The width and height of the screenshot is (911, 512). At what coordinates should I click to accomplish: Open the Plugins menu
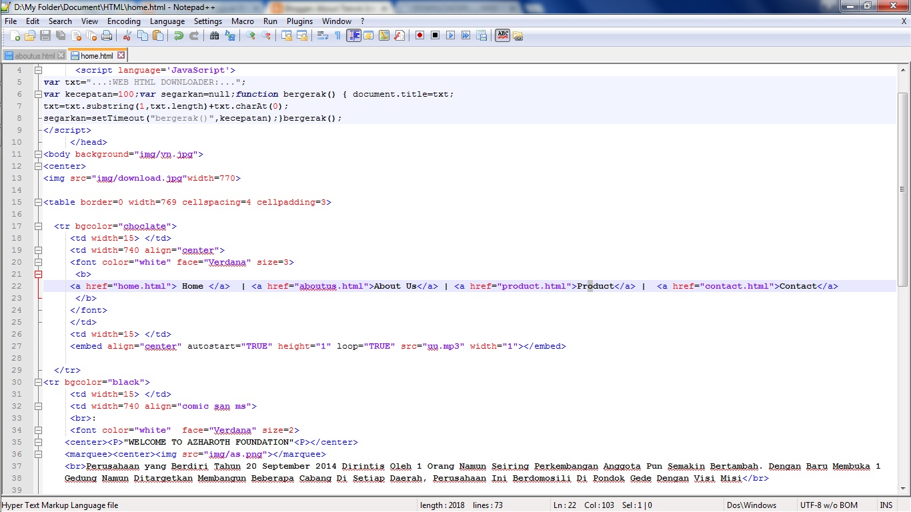(299, 21)
